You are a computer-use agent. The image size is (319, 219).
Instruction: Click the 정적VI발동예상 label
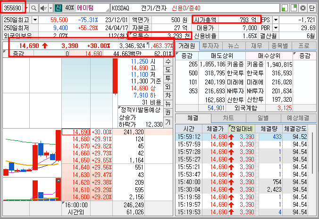pos(141,110)
